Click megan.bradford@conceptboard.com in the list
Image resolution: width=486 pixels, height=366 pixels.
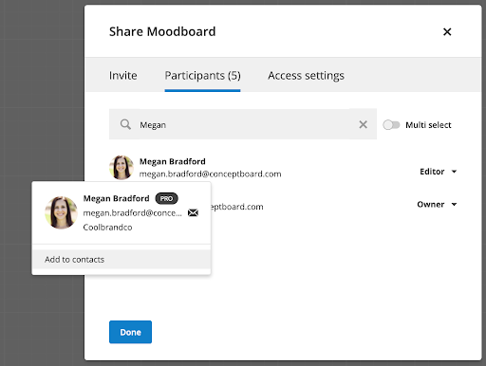pos(210,174)
